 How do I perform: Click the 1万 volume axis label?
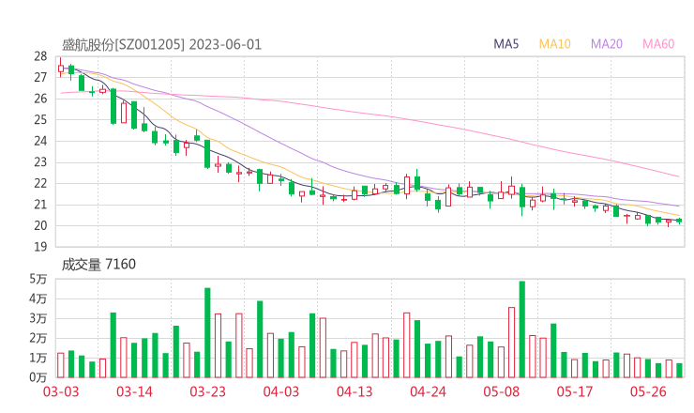point(38,358)
